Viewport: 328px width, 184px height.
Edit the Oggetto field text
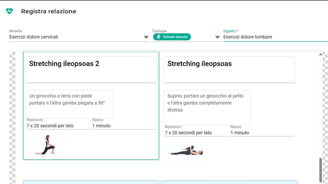pos(275,37)
